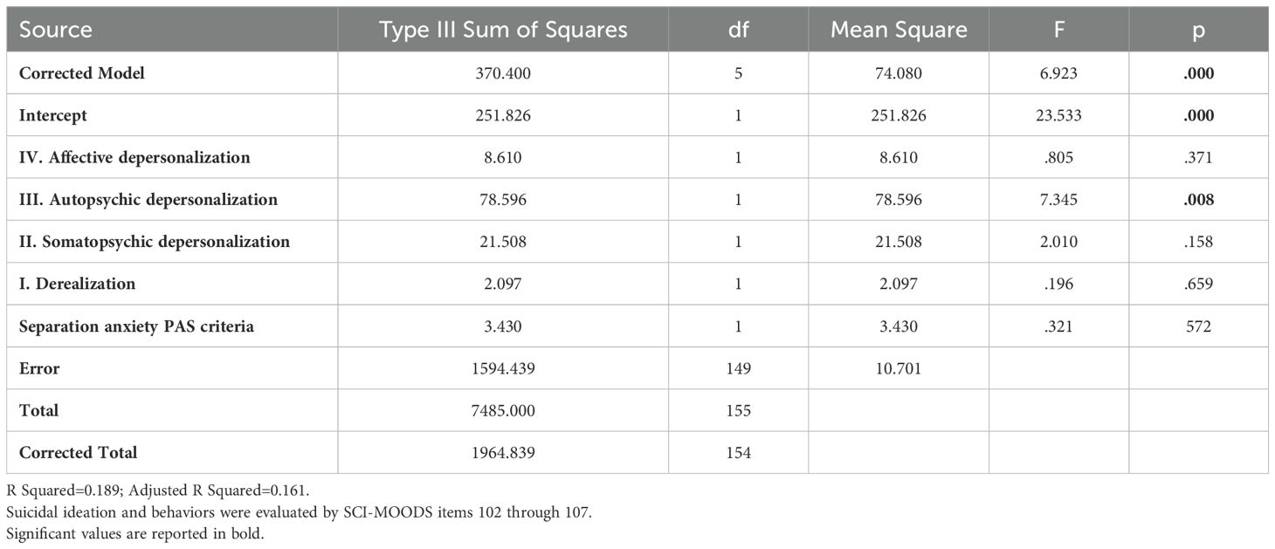Screen dimensions: 1275x549
Task: Select the Mean Square column header
Action: (x=899, y=30)
